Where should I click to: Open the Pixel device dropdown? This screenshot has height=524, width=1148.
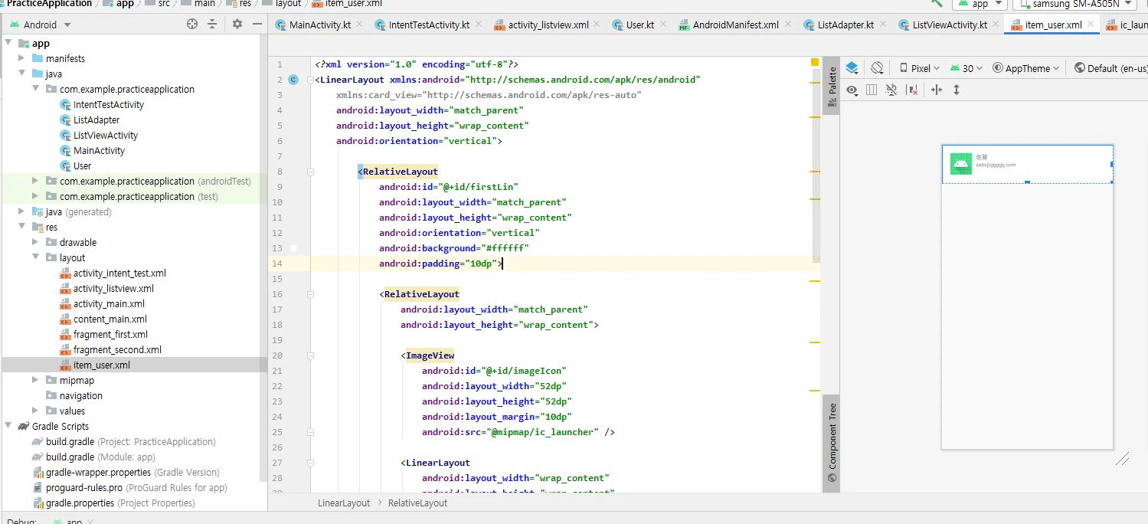(x=920, y=68)
